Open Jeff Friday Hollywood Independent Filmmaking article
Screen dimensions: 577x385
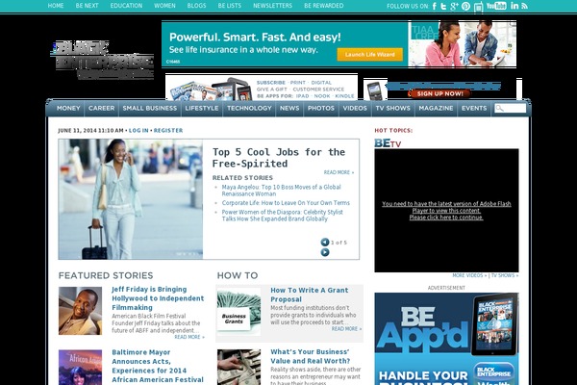point(158,298)
